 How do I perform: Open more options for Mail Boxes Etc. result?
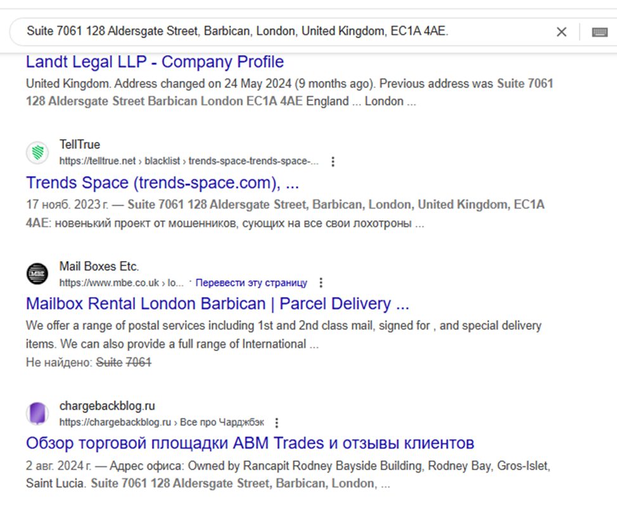pyautogui.click(x=321, y=283)
